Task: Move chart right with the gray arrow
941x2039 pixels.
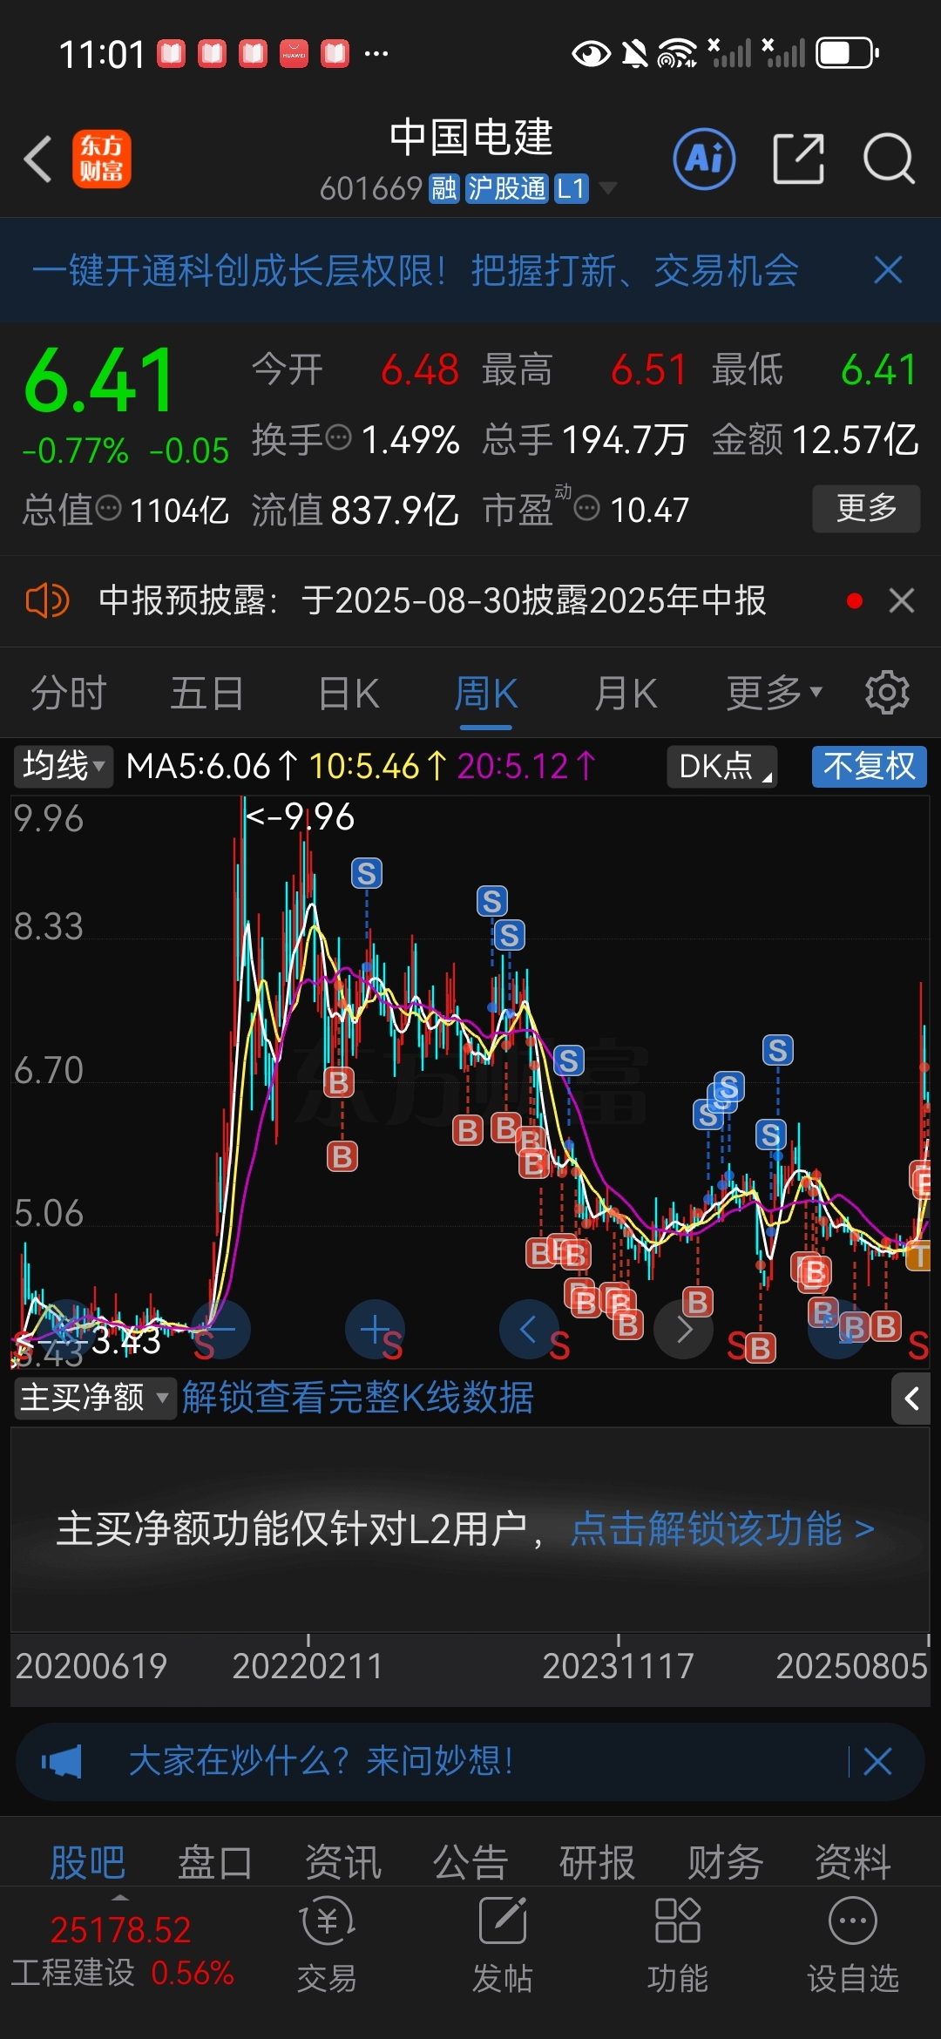Action: pyautogui.click(x=684, y=1329)
